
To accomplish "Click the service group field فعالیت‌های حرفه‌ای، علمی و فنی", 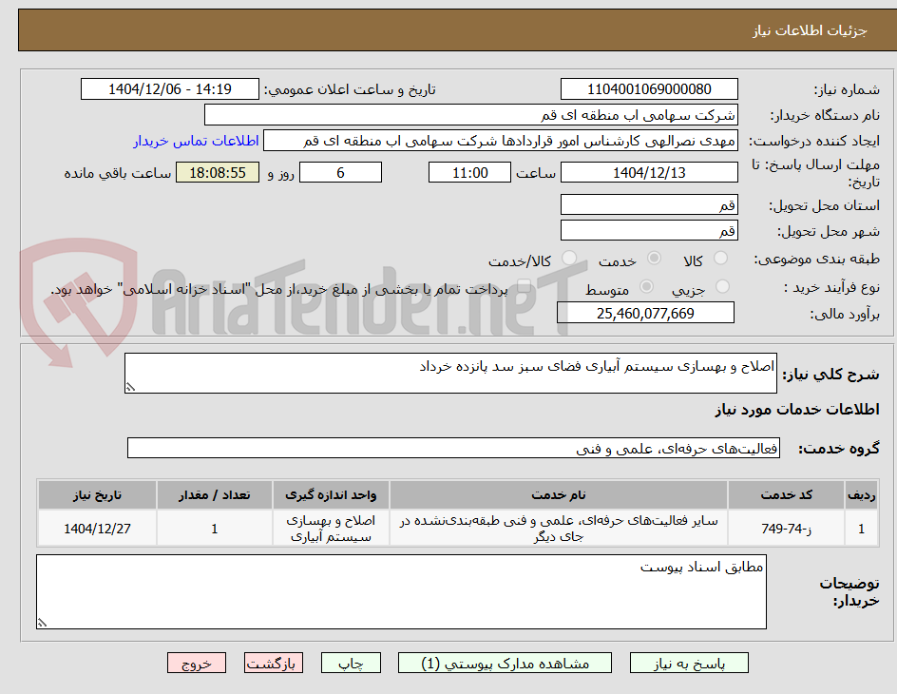I will 453,448.
